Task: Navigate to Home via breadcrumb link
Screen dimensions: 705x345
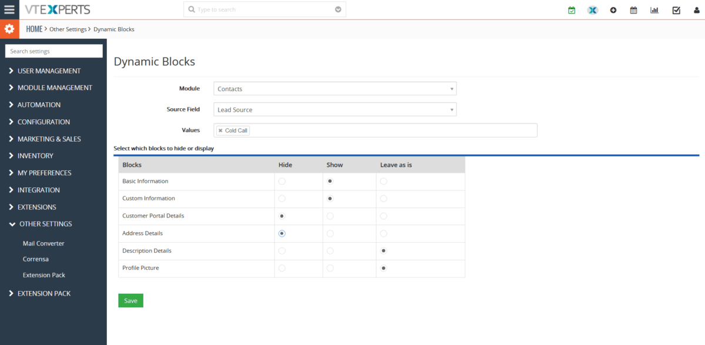Action: pos(33,29)
